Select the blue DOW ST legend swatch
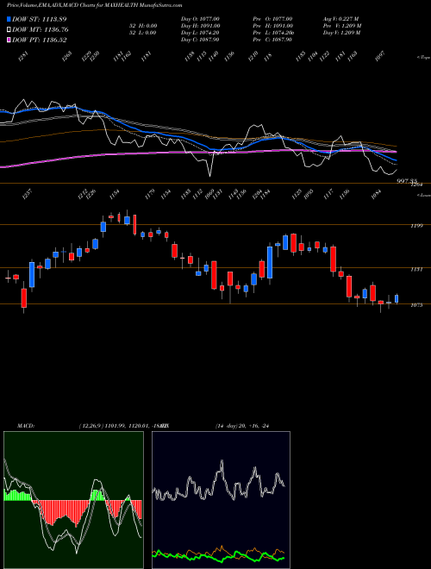Screen dimensions: 431x569 point(9,19)
